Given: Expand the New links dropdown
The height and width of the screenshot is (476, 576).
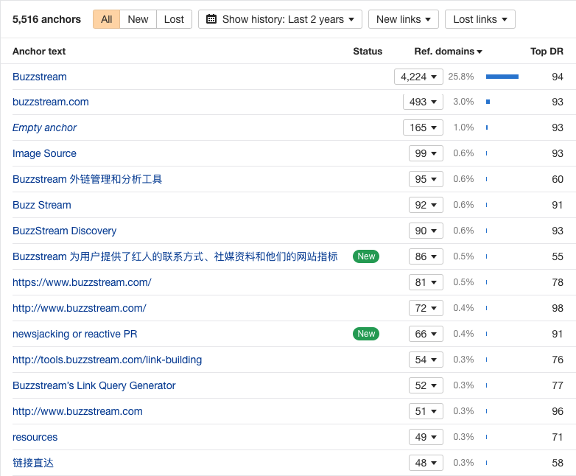Looking at the screenshot, I should [x=404, y=19].
